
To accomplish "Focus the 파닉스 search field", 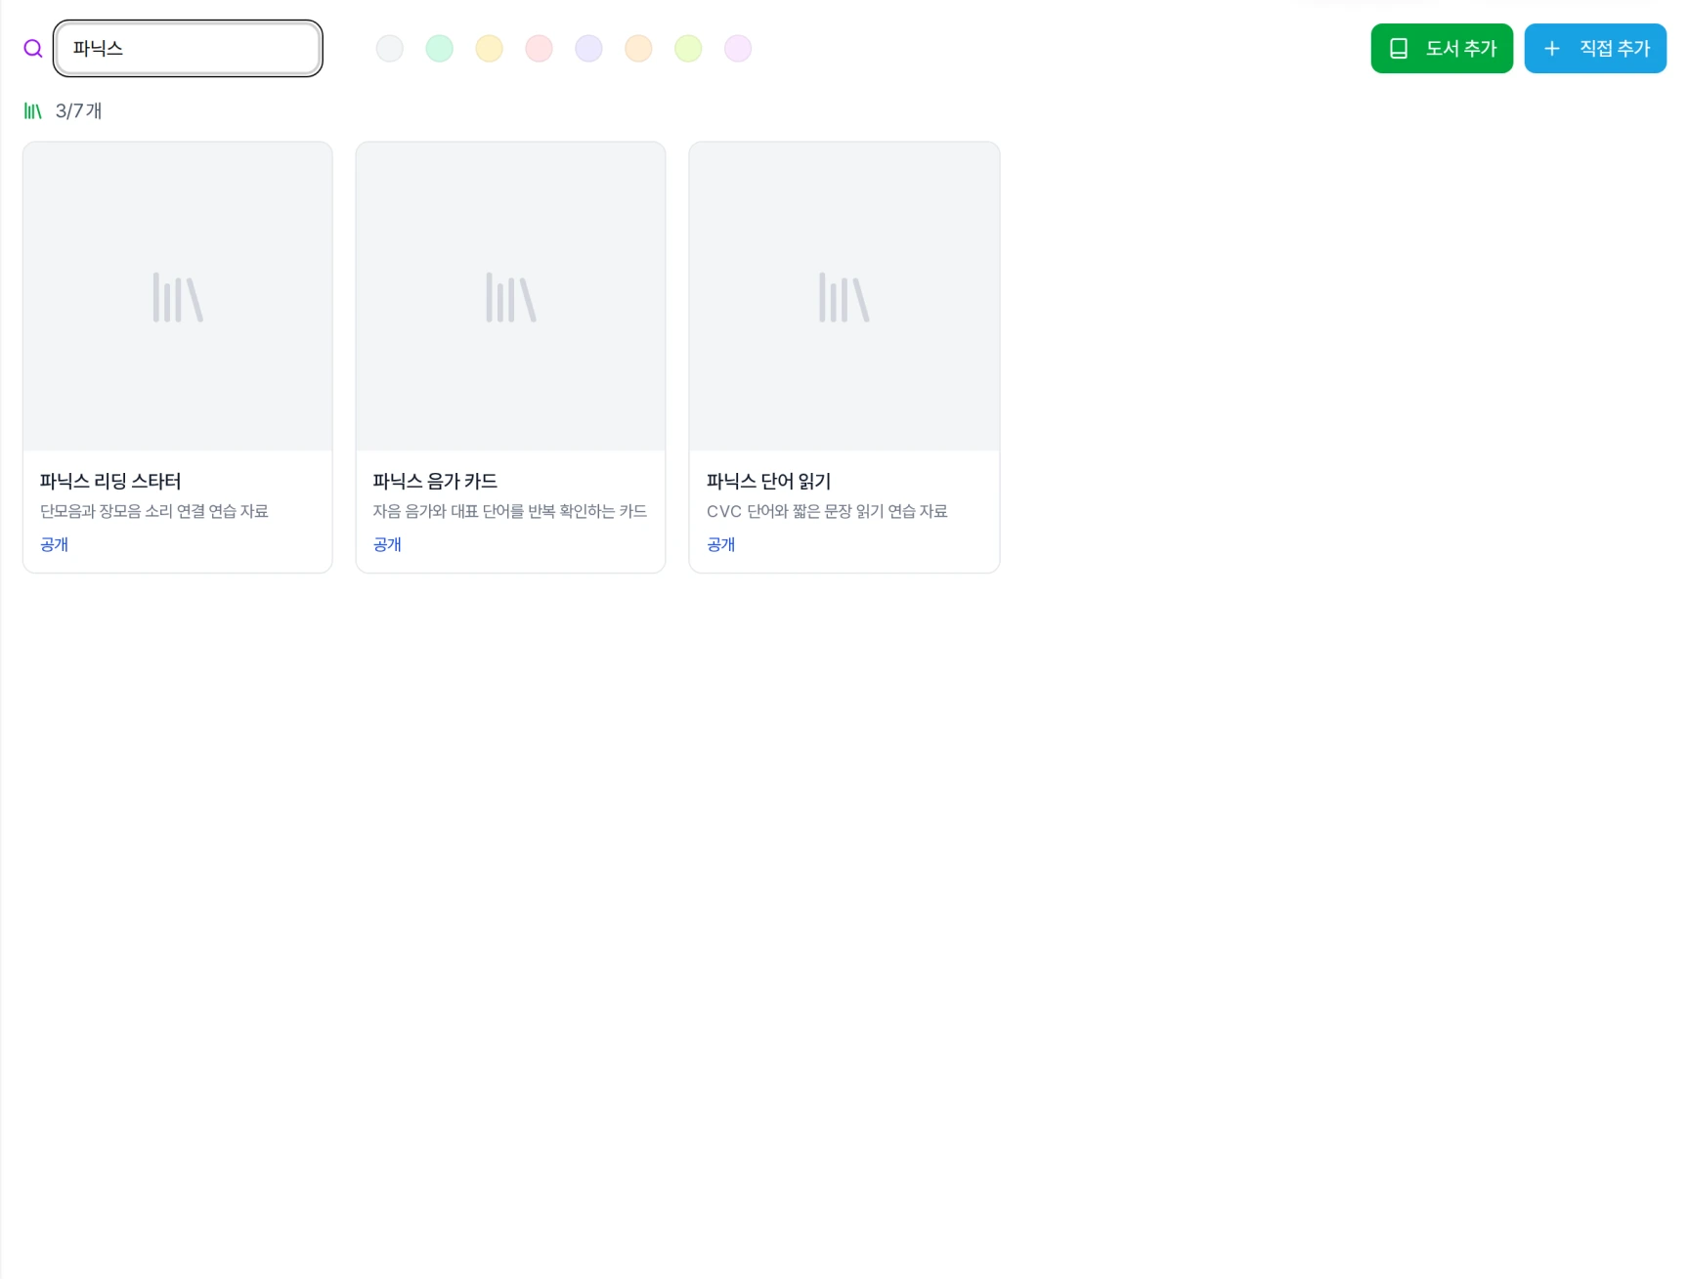I will (x=188, y=49).
